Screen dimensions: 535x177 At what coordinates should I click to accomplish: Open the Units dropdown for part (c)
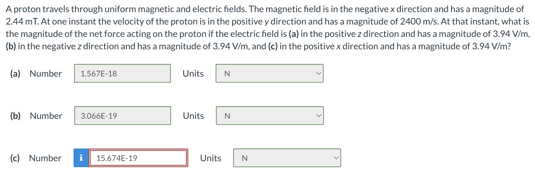click(x=287, y=158)
